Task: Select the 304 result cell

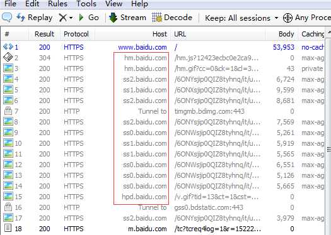Action: point(45,58)
